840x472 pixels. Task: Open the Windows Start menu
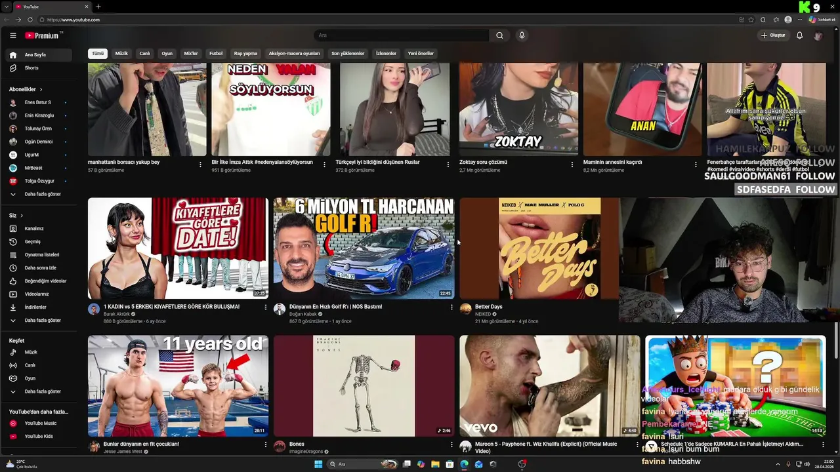(318, 464)
